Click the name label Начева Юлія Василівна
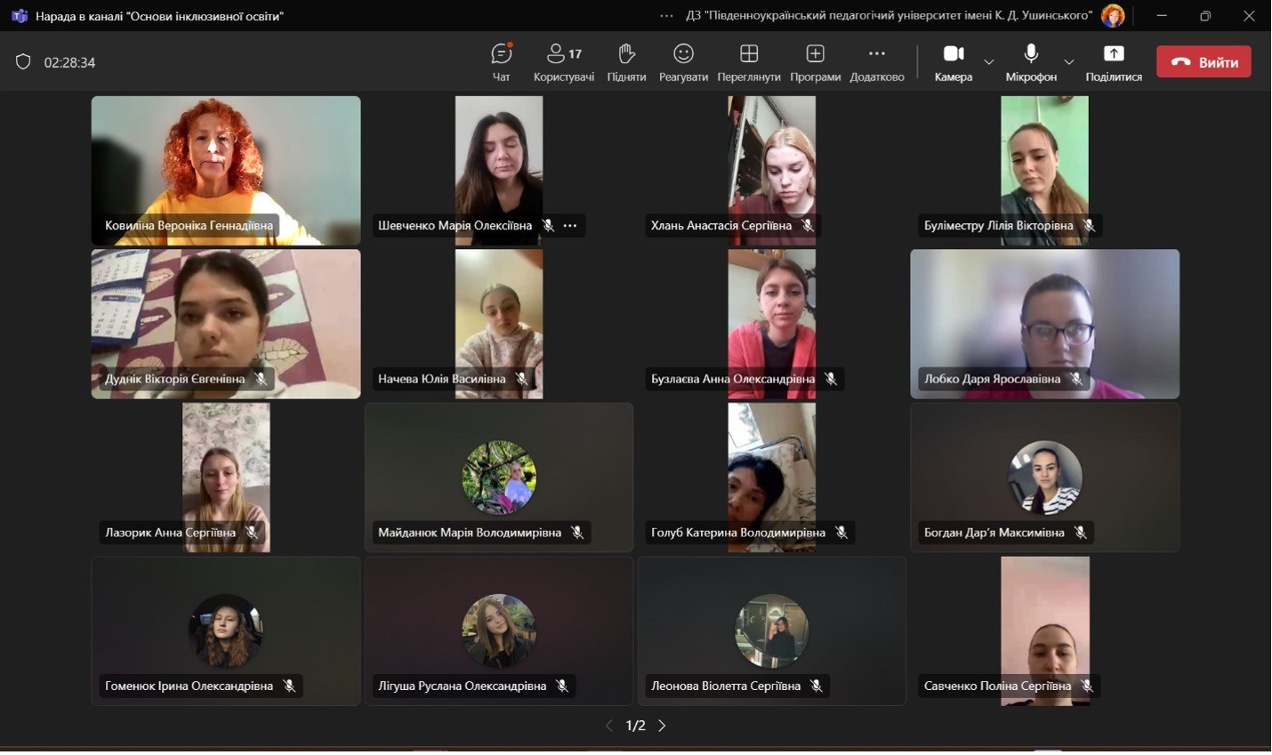The height and width of the screenshot is (755, 1272). 442,379
